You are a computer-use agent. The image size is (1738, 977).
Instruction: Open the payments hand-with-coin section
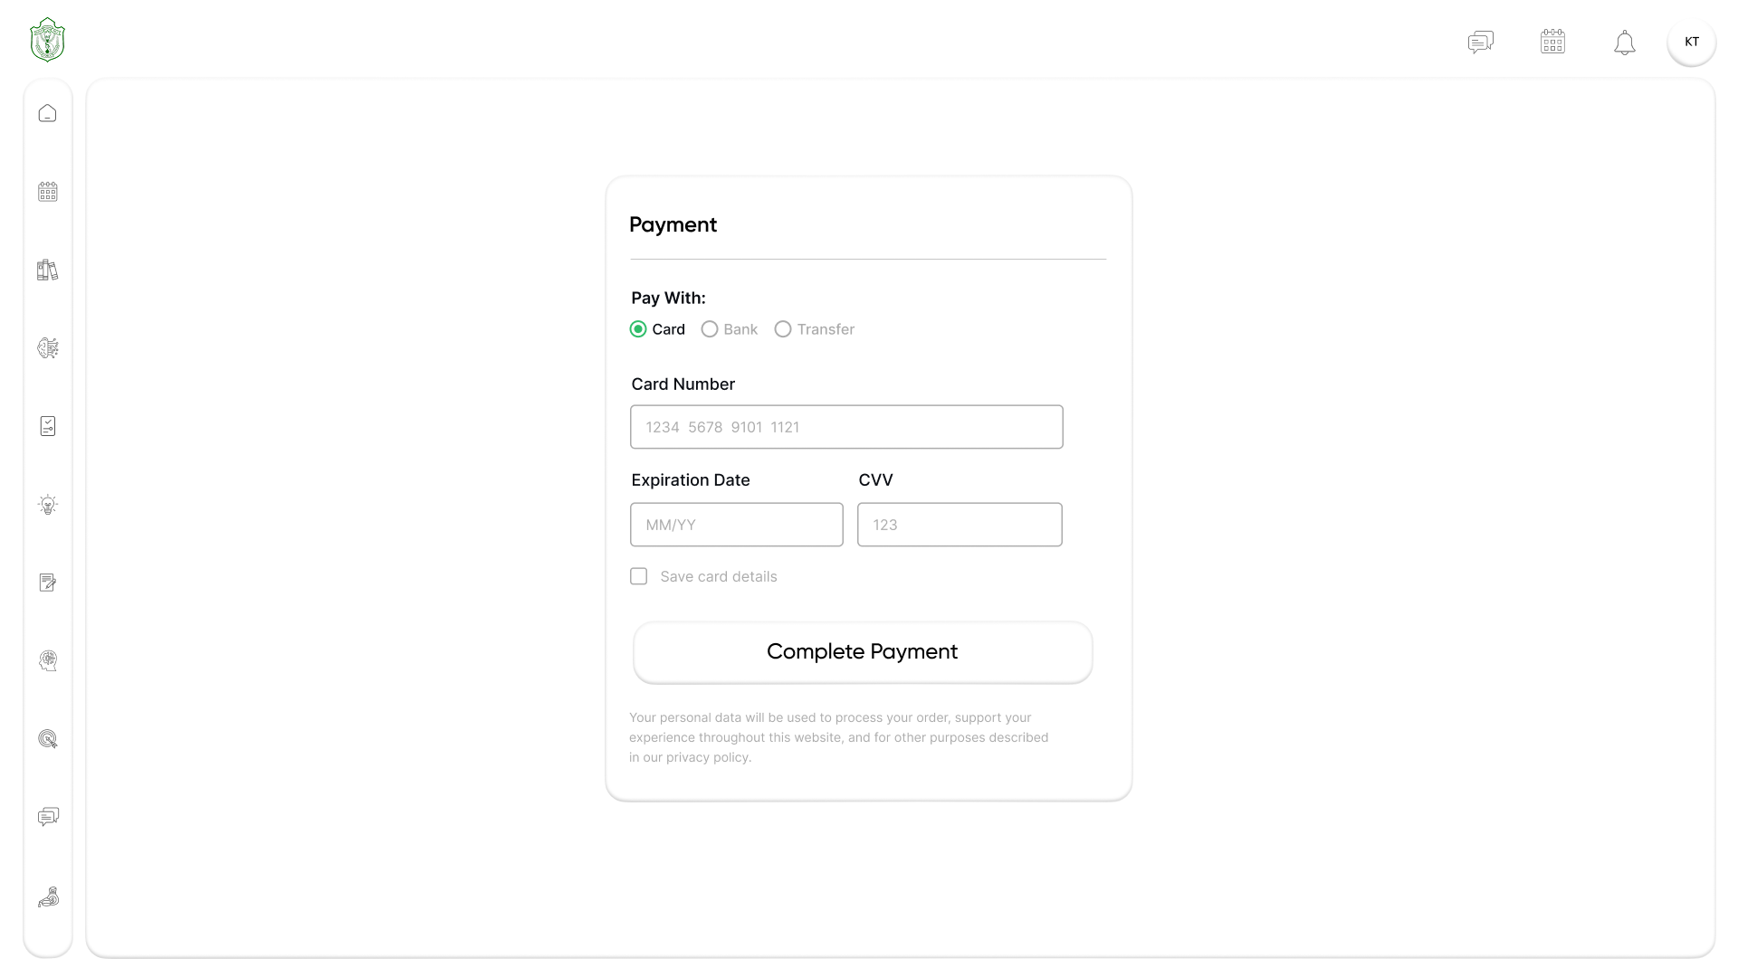click(x=47, y=896)
